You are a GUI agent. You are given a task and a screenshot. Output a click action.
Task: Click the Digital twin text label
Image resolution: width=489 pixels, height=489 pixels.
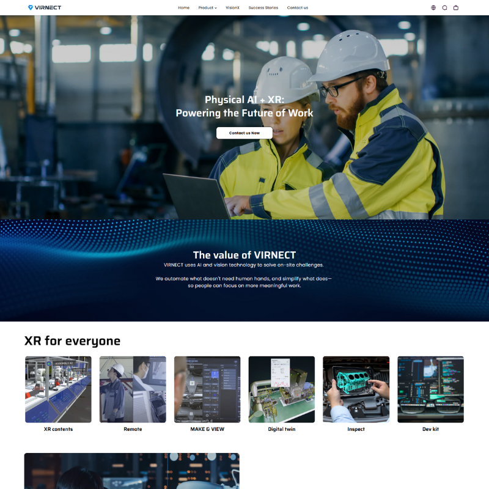click(282, 429)
